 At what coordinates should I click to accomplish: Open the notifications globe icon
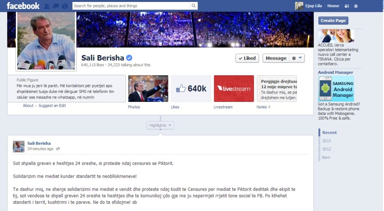pos(64,6)
